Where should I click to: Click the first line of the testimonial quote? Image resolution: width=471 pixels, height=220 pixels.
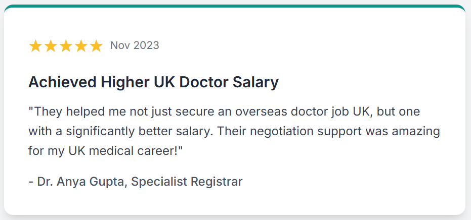click(x=224, y=112)
